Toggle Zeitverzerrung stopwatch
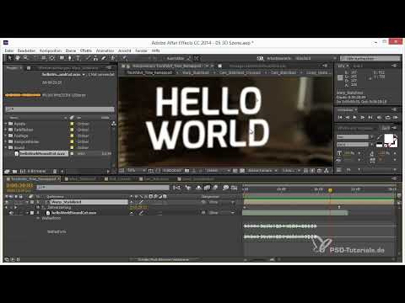This screenshot has width=405, height=303. click(x=38, y=207)
